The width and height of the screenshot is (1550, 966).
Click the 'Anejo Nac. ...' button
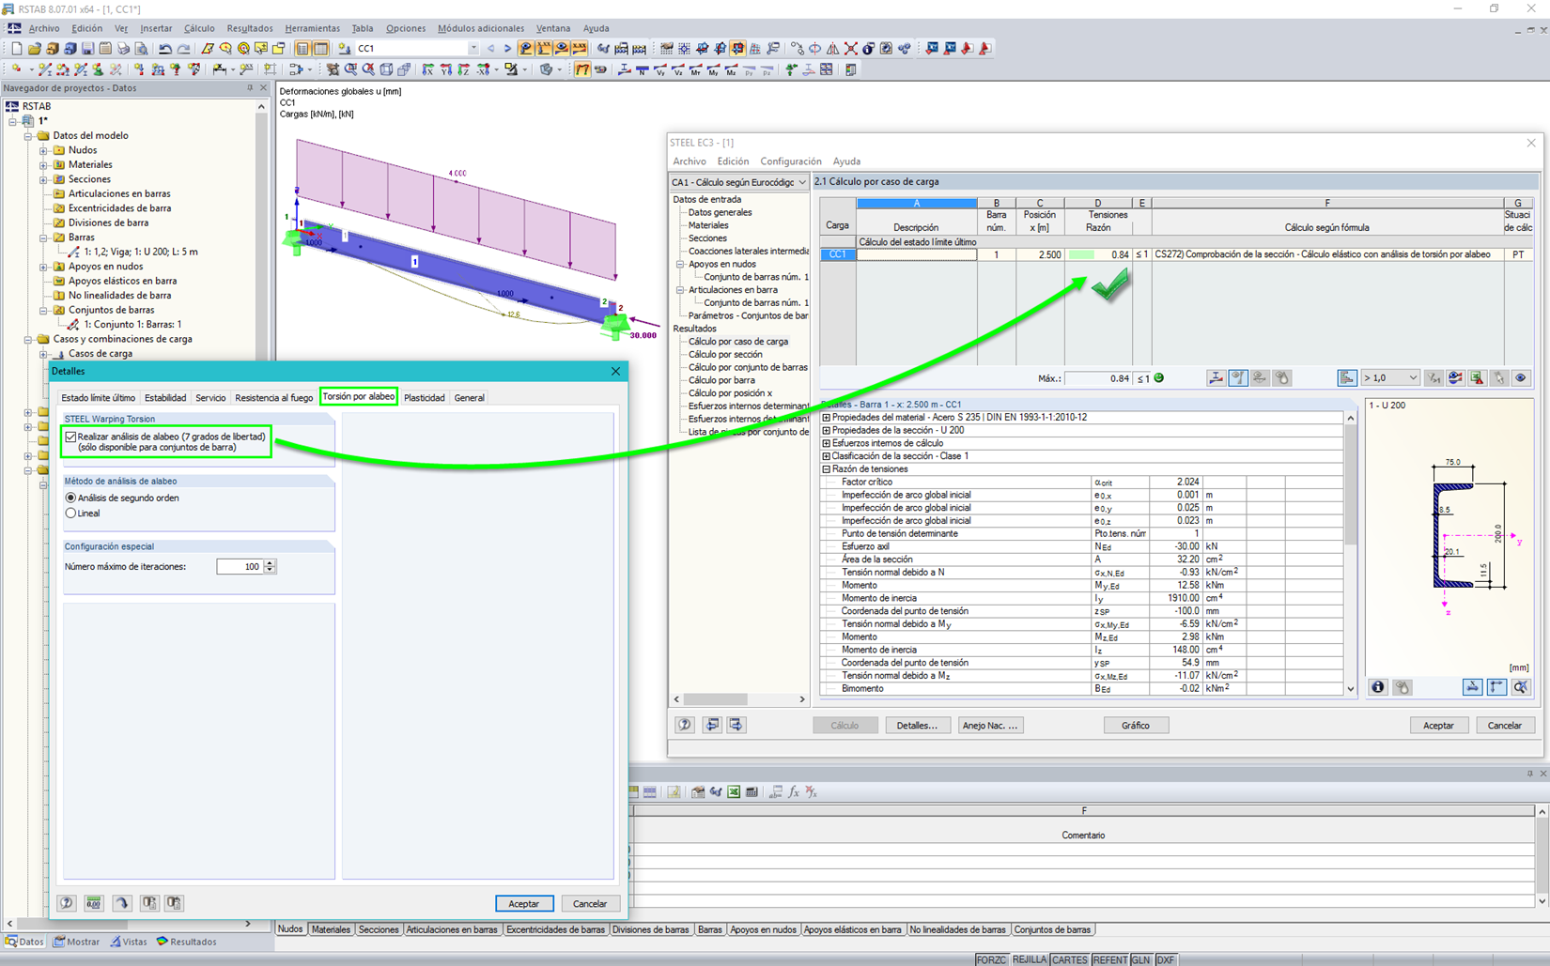989,725
